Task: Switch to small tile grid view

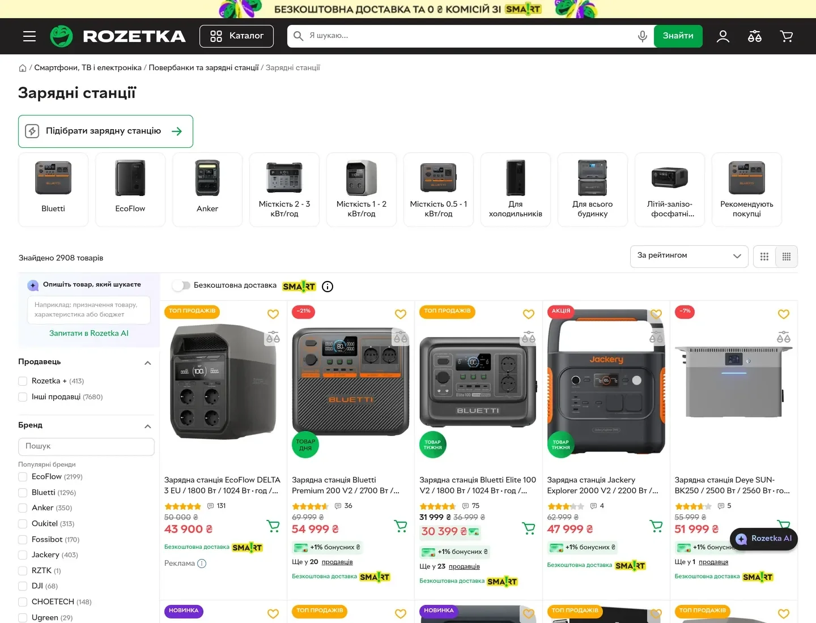Action: (787, 257)
